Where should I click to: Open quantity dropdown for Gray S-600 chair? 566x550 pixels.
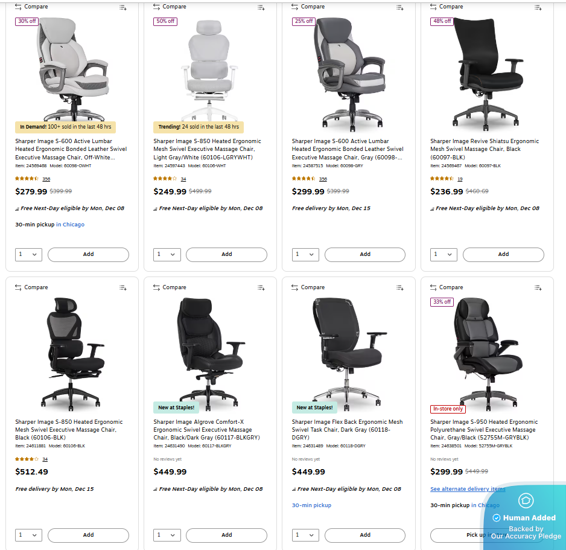point(305,255)
